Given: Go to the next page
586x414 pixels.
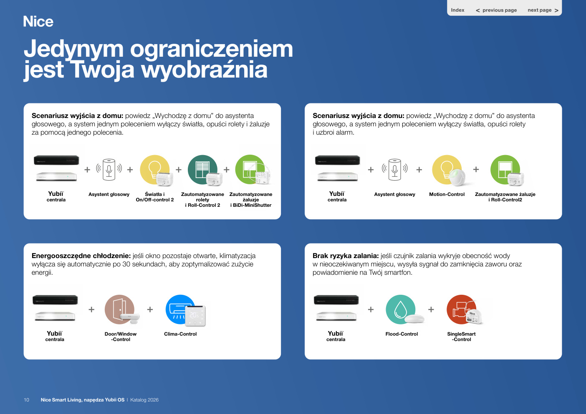Looking at the screenshot, I should point(543,10).
